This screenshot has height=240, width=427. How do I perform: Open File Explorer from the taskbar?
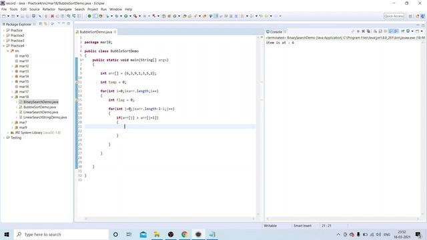point(157,234)
